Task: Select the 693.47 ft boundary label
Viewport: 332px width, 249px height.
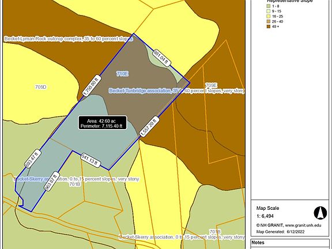Action: [33, 159]
